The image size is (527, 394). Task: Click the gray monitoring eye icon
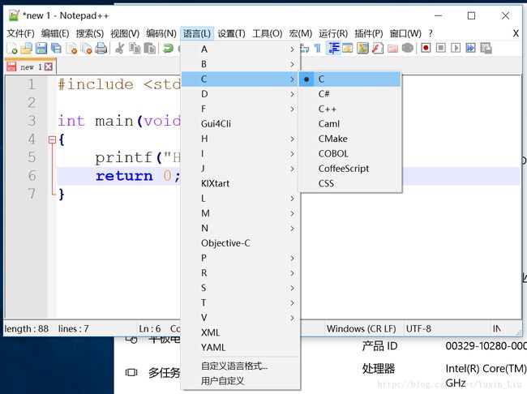tap(407, 49)
